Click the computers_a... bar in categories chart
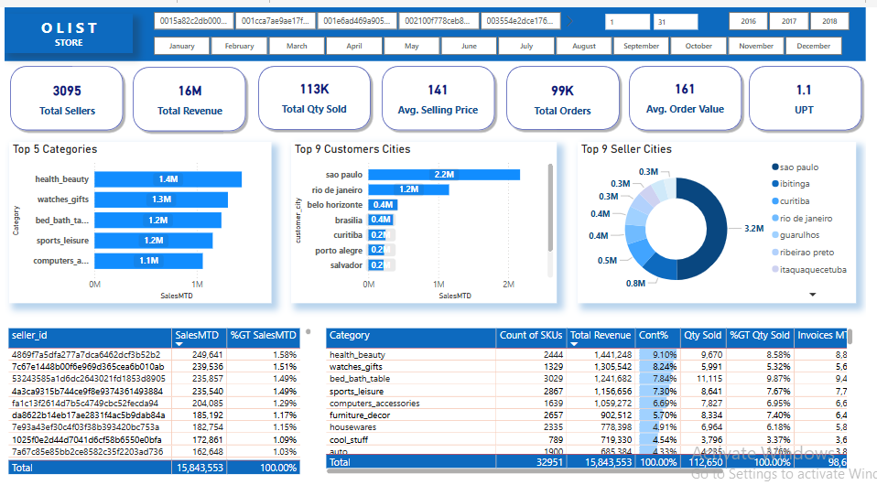This screenshot has width=877, height=485. (x=148, y=261)
